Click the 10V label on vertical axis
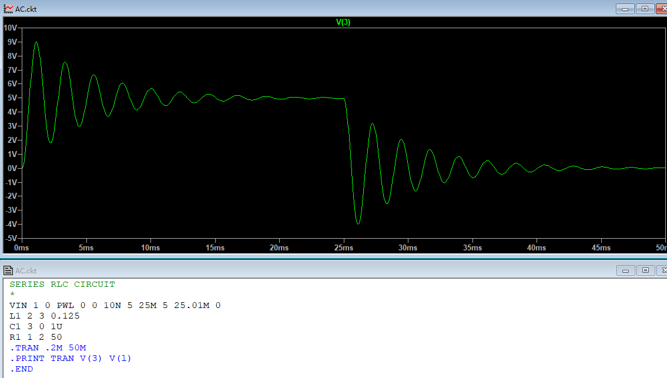 click(10, 28)
